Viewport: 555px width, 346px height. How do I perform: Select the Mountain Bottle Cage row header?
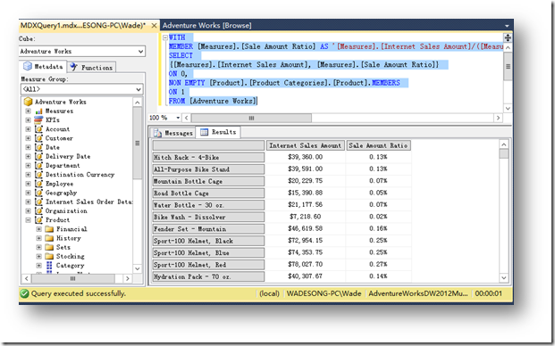(x=208, y=182)
